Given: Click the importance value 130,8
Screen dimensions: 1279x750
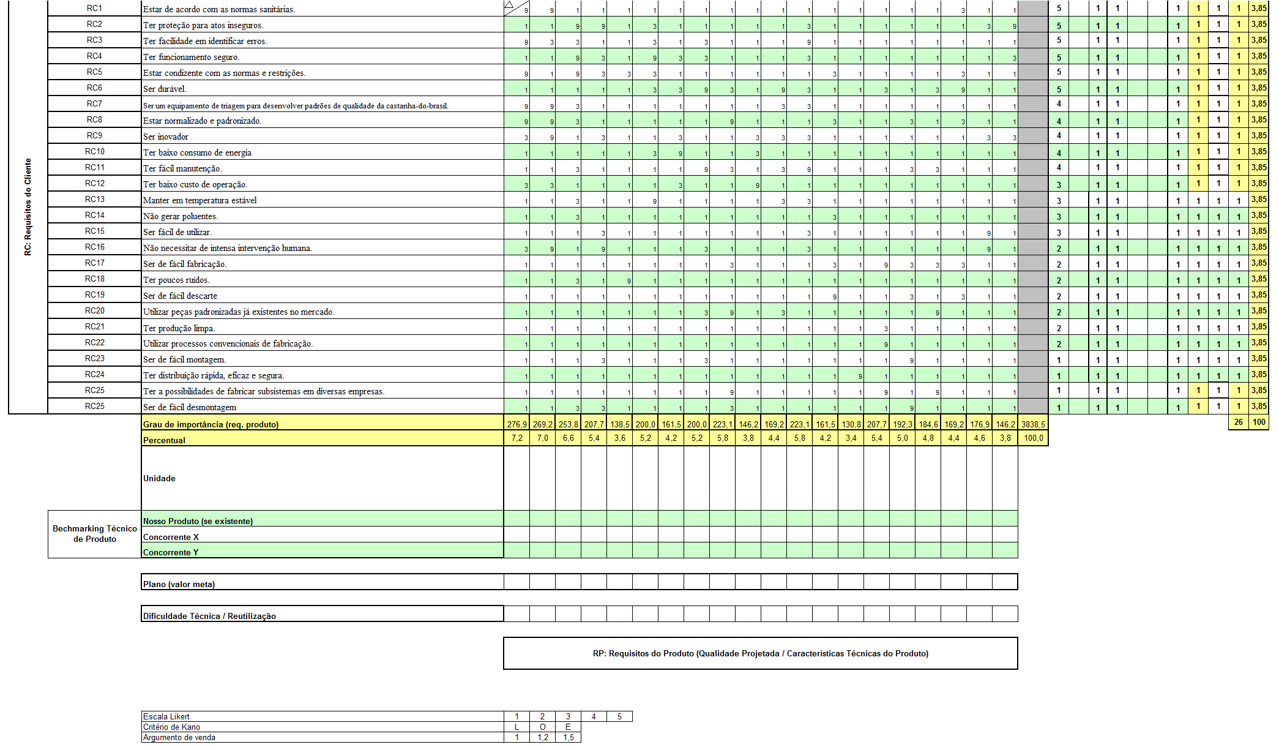Looking at the screenshot, I should pos(851,424).
